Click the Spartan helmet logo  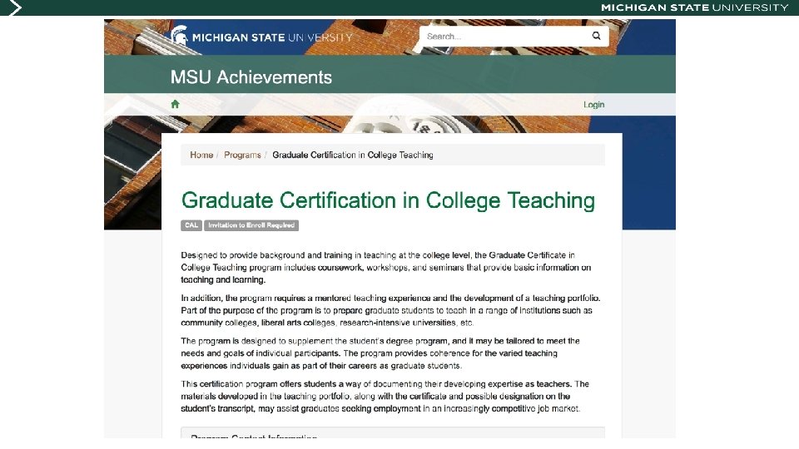point(178,36)
